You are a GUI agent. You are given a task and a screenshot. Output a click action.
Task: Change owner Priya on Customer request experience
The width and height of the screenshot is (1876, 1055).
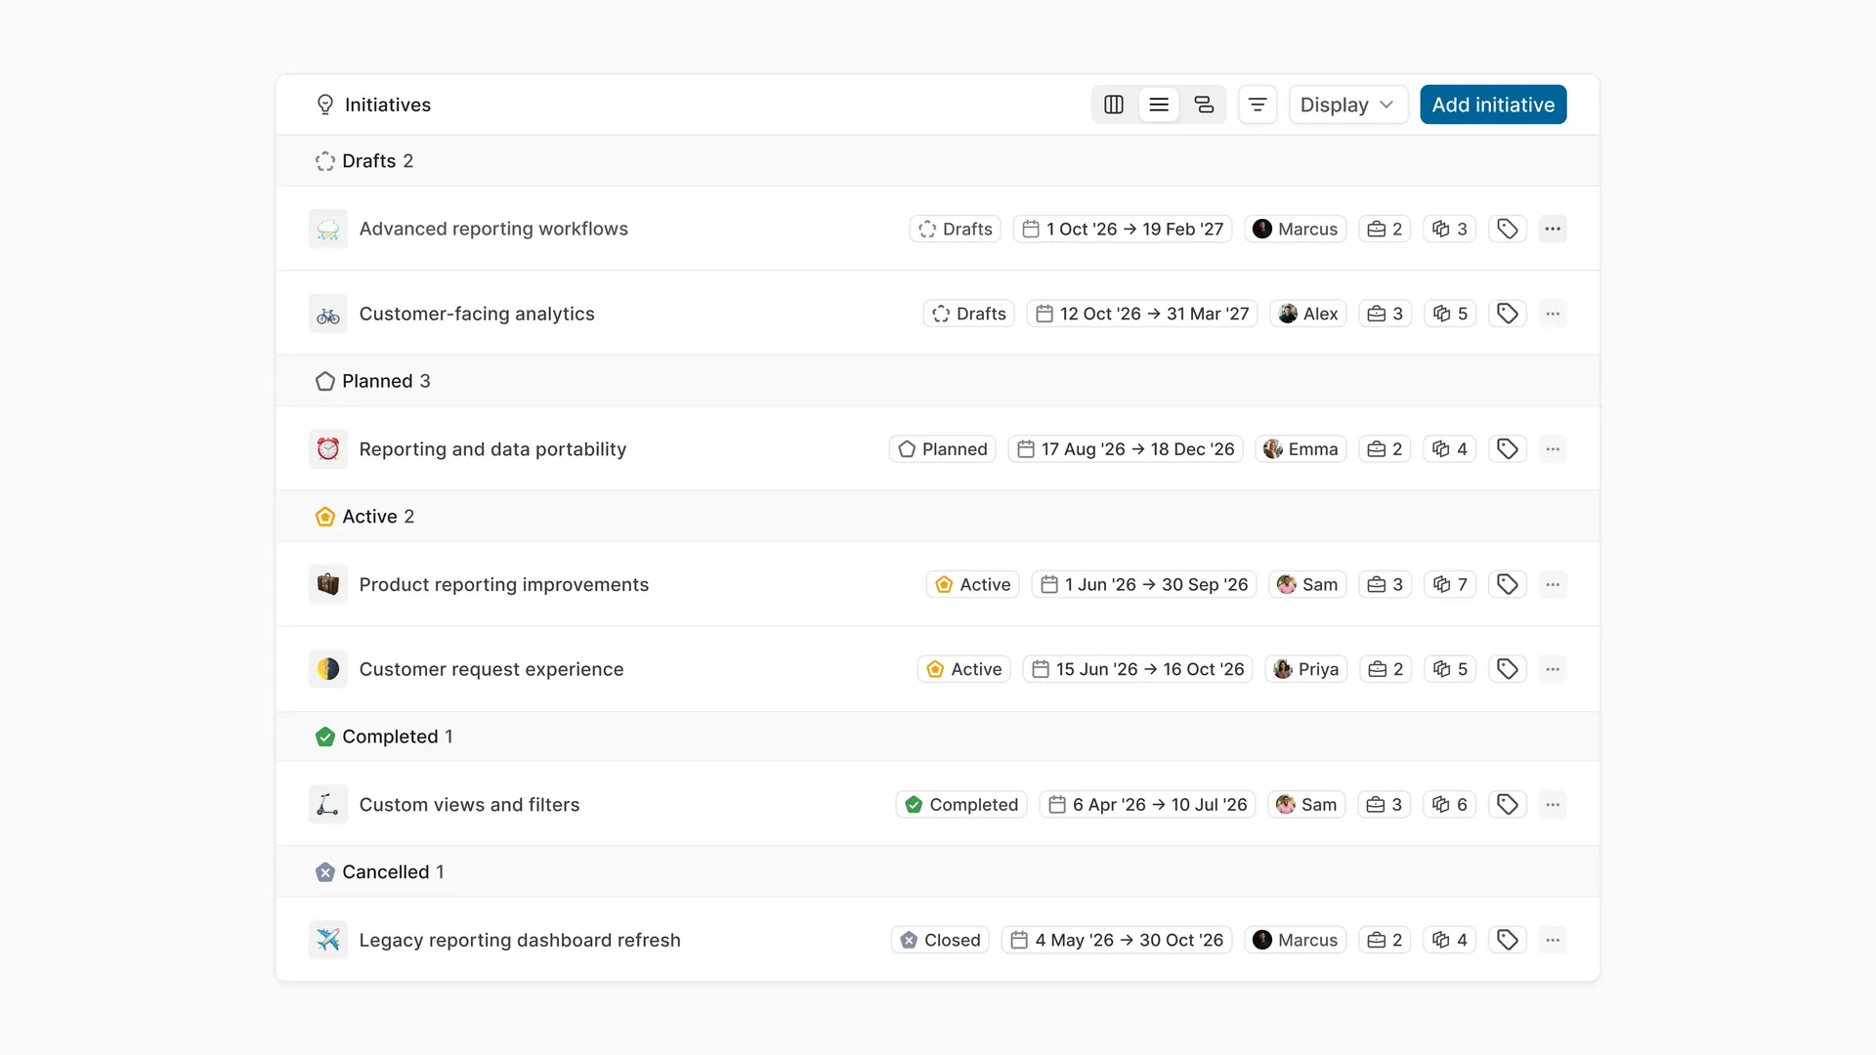click(x=1306, y=669)
